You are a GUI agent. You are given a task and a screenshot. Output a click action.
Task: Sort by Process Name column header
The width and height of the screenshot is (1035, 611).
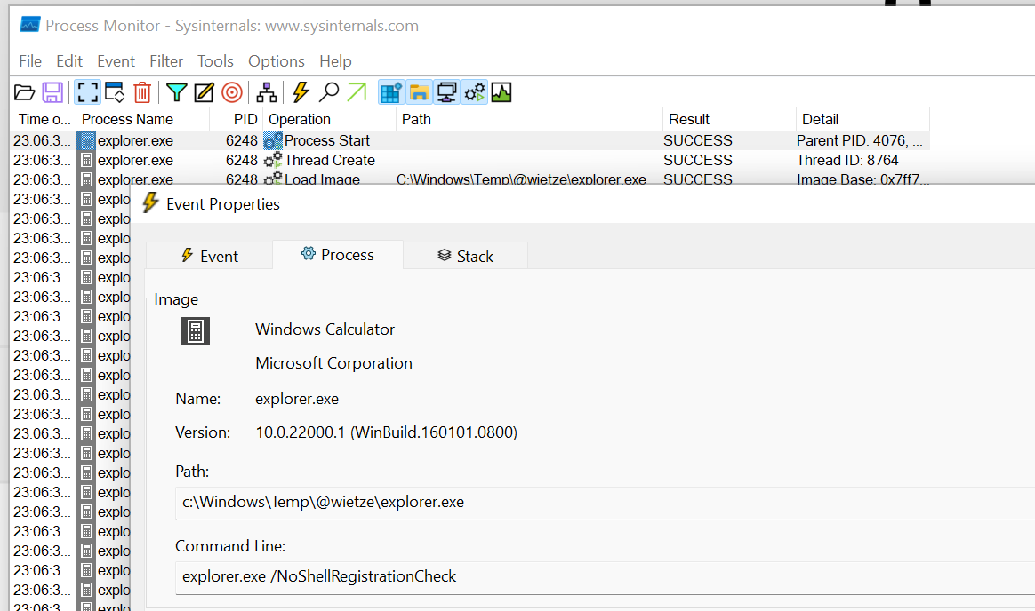(142, 119)
